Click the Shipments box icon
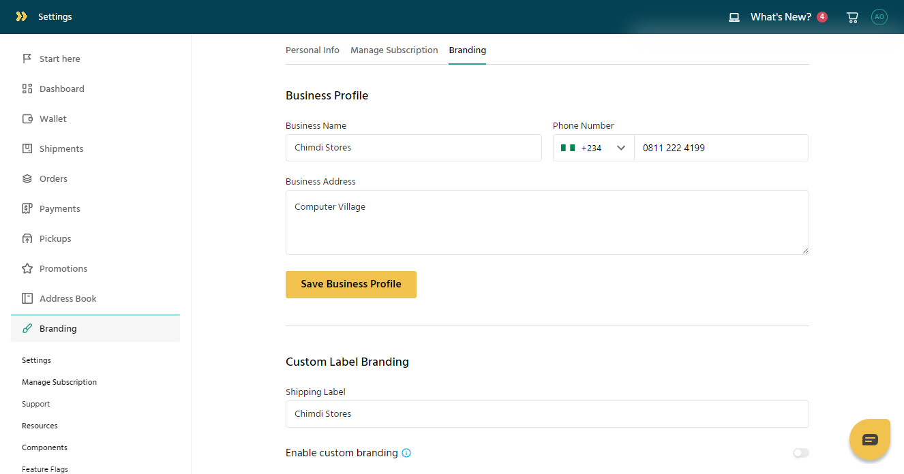Viewport: 904px width, 474px height. 27,148
